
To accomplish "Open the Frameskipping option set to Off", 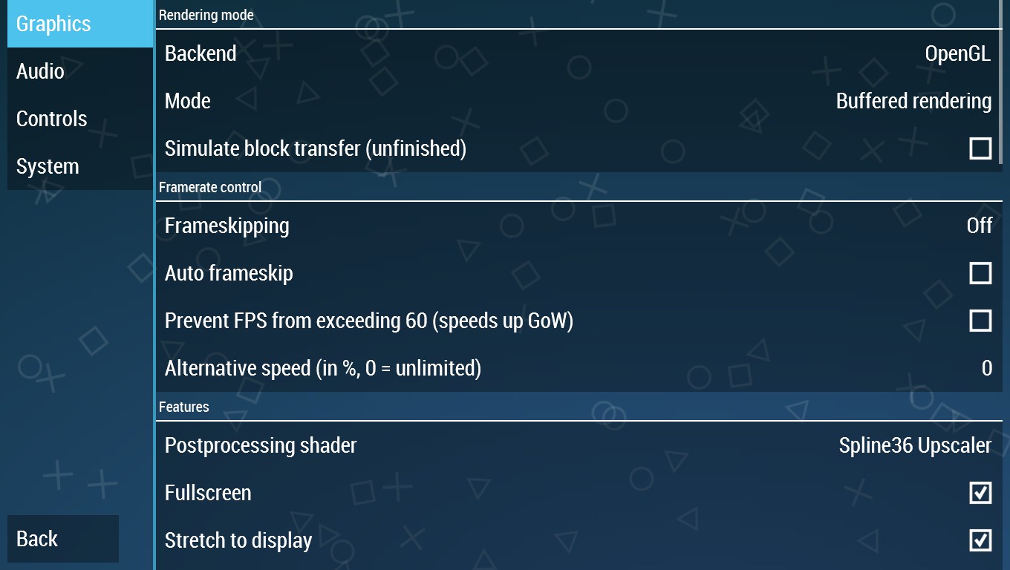I will pos(979,226).
